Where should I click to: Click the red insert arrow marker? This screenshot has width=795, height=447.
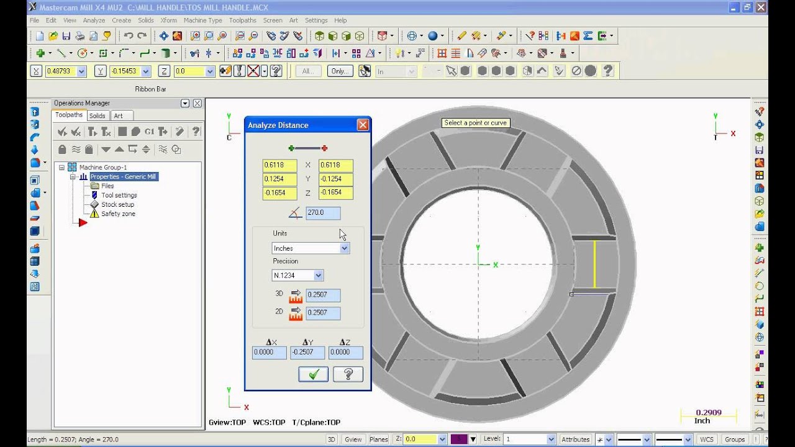tap(83, 223)
